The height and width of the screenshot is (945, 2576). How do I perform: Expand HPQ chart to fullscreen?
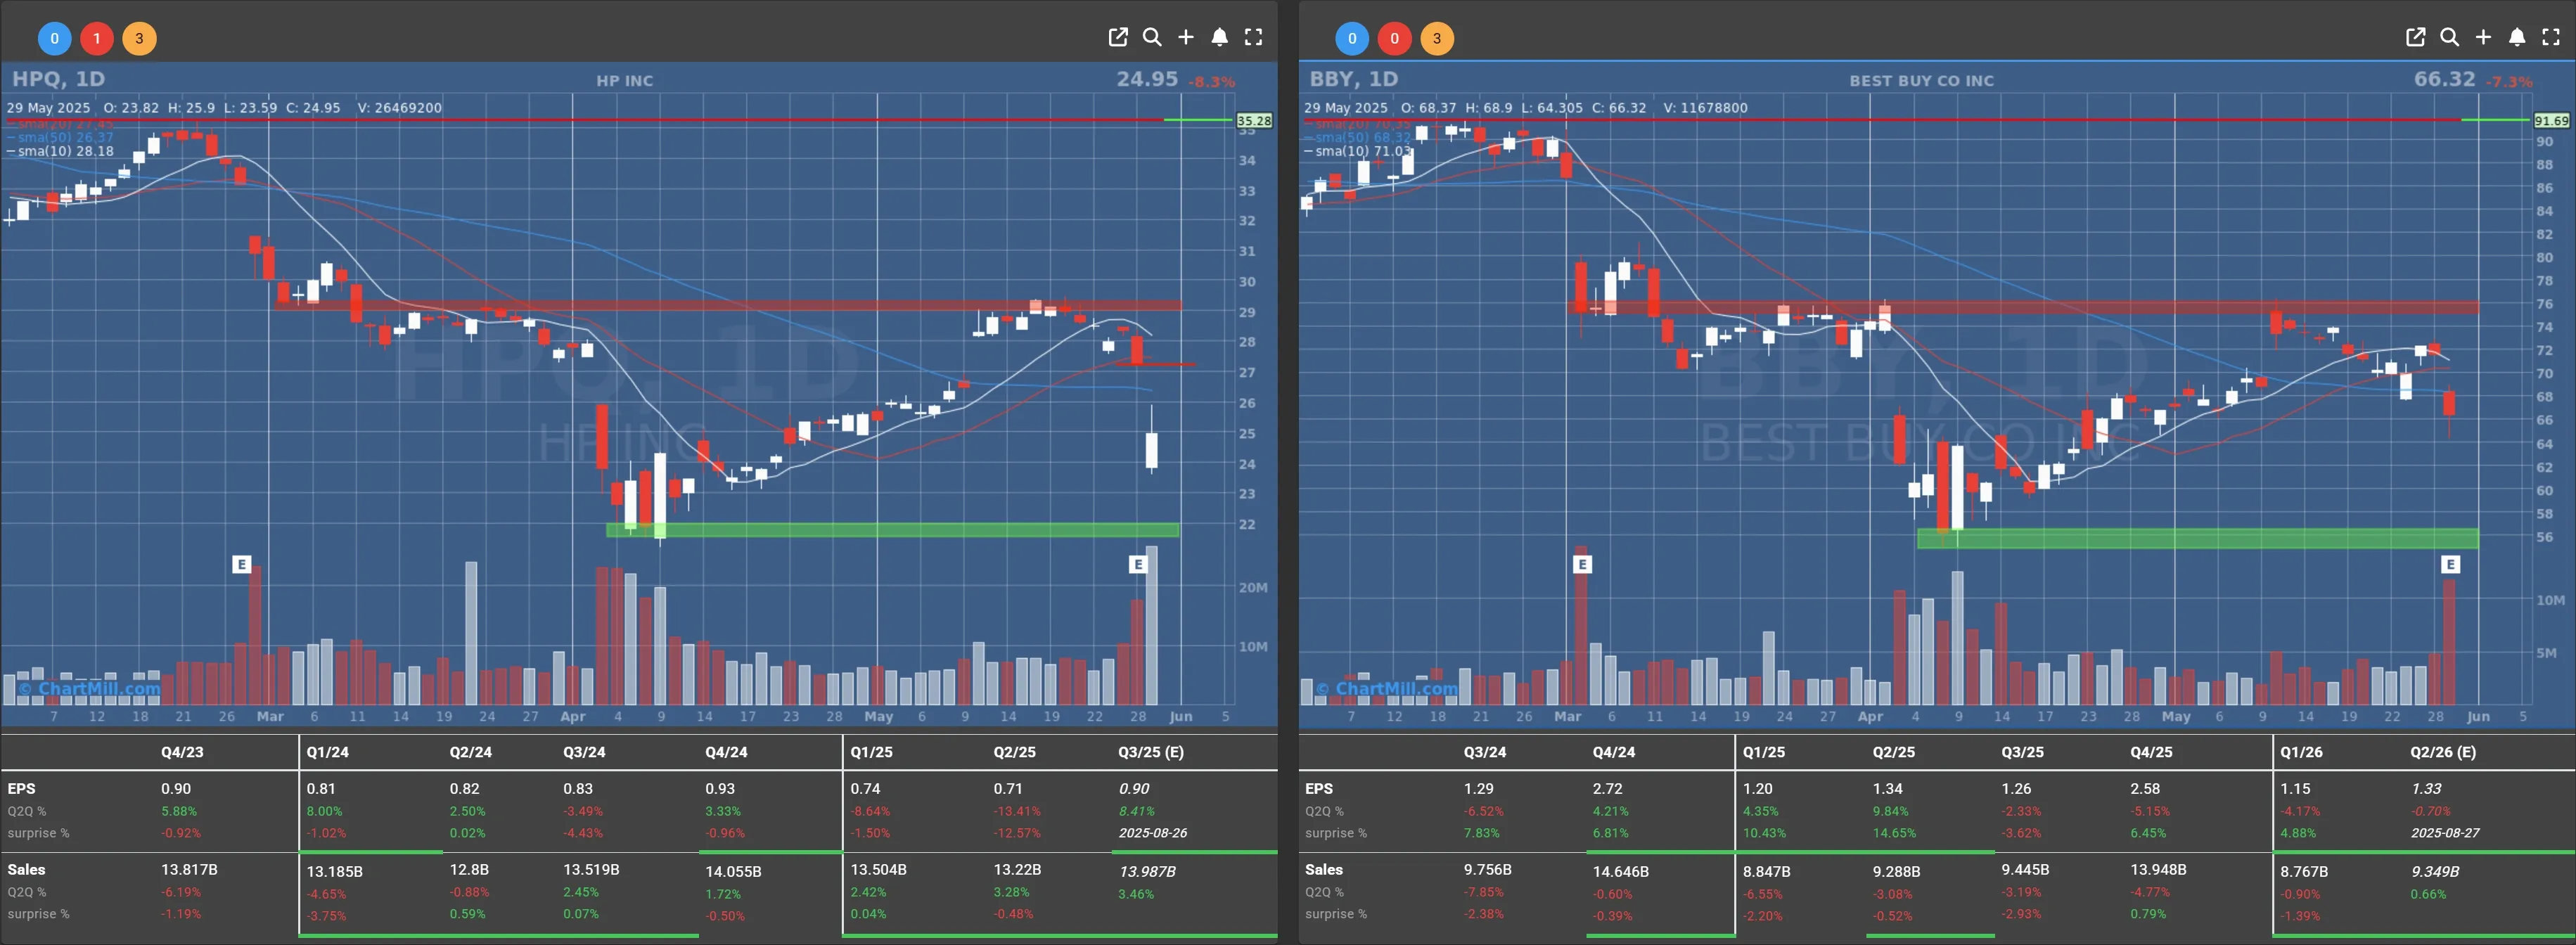(1253, 37)
